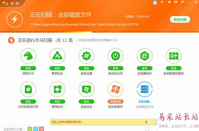
Task: Select the 易感染区 triangle icon
Action: point(57,56)
